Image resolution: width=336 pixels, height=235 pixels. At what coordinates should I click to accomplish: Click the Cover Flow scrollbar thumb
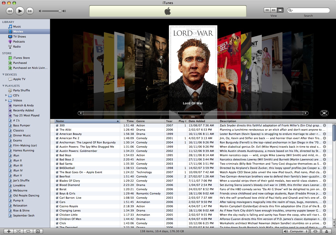coord(189,113)
